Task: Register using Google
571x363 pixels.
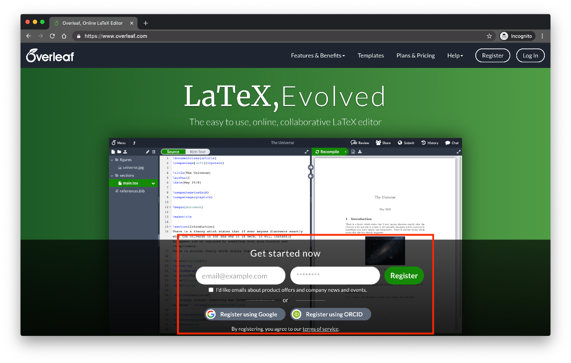Action: pos(245,314)
